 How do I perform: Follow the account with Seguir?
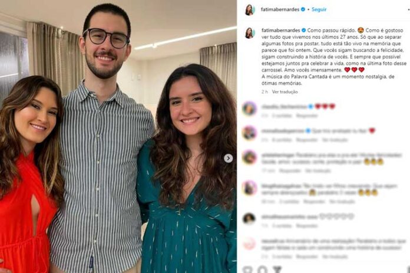[319, 9]
